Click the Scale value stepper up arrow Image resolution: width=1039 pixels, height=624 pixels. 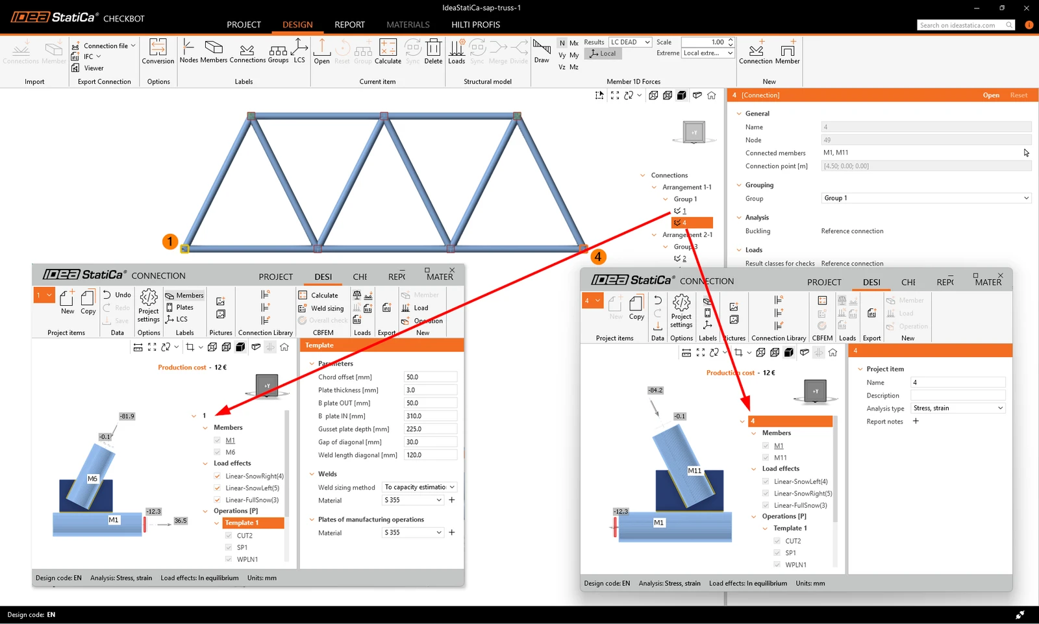[x=731, y=40]
